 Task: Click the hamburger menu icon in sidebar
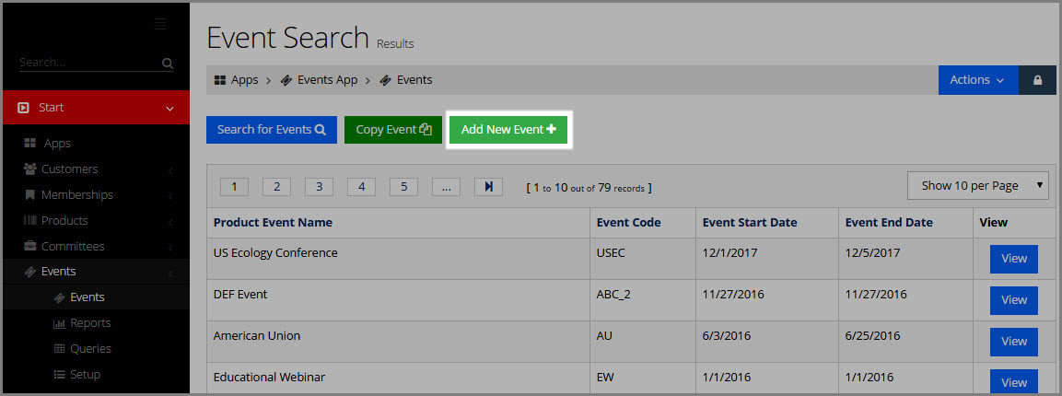tap(160, 24)
